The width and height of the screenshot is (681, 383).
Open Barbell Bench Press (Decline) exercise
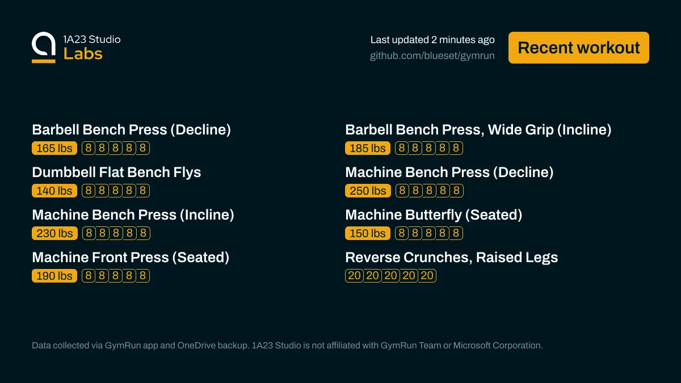pyautogui.click(x=132, y=130)
